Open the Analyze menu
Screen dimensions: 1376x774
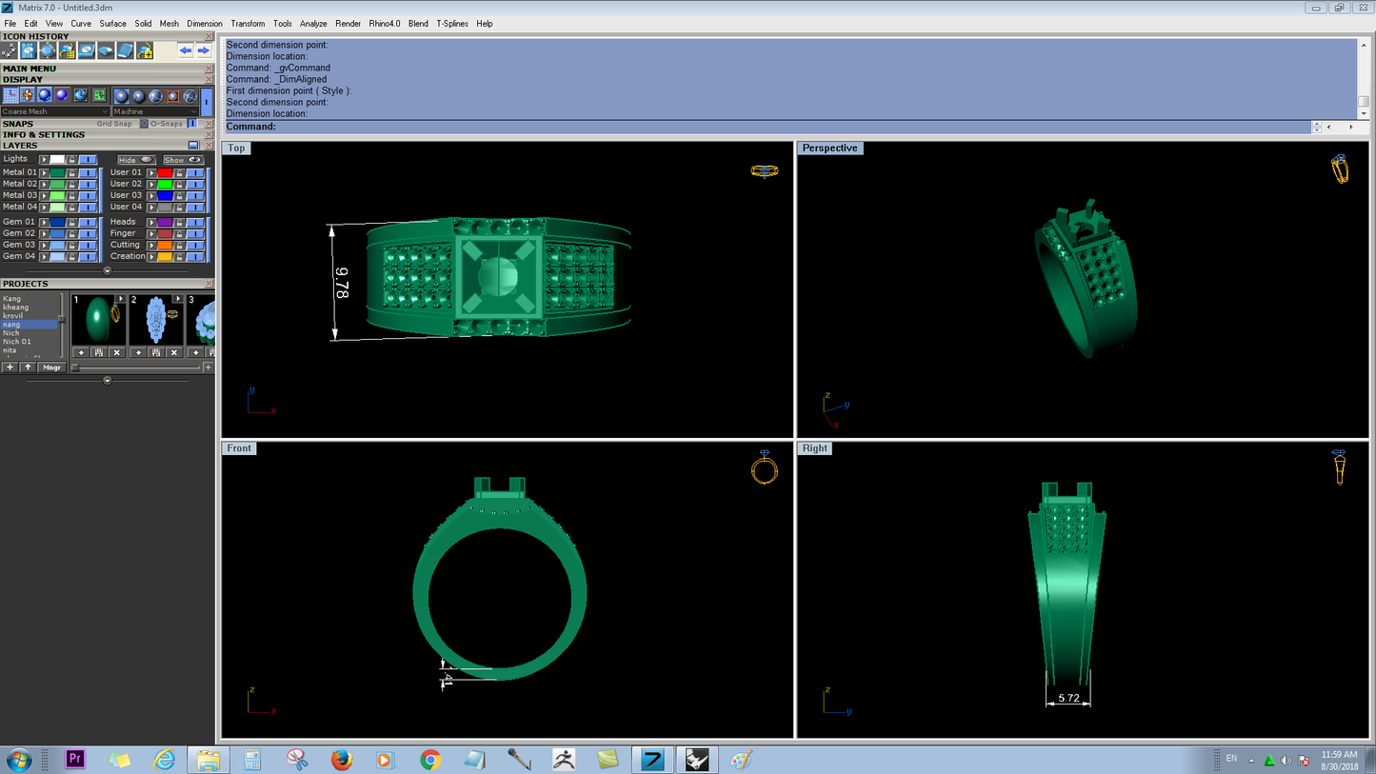(313, 23)
